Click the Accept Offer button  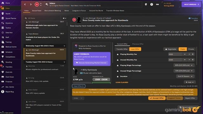coord(157,98)
